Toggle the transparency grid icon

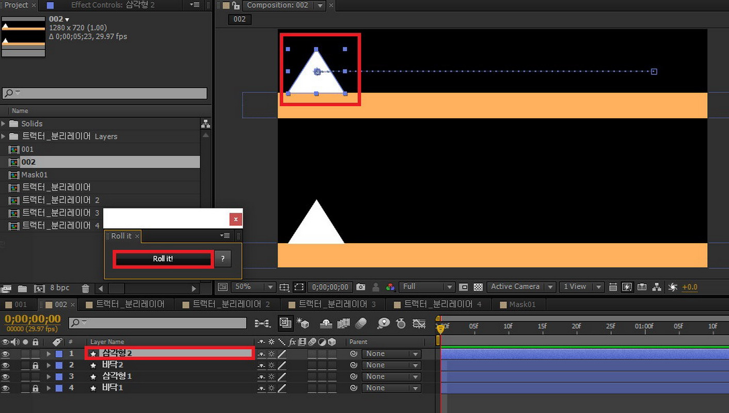coord(478,287)
